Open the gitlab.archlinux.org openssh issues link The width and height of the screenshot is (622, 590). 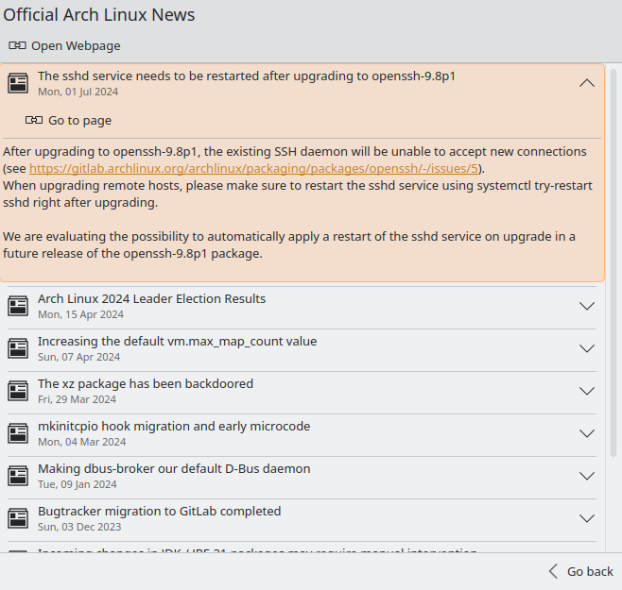pyautogui.click(x=254, y=168)
